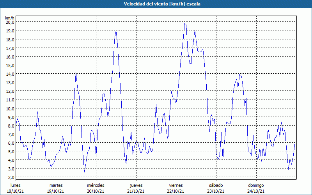Select the '20/10/21' date label
312x195 pixels.
(x=96, y=191)
